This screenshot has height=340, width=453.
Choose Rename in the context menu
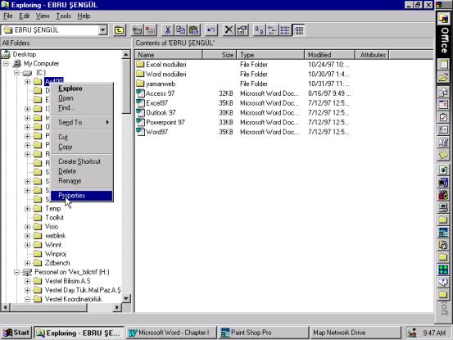point(82,181)
